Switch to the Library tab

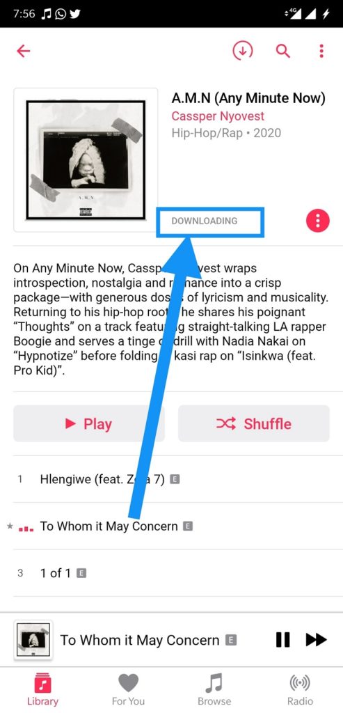coord(42,689)
